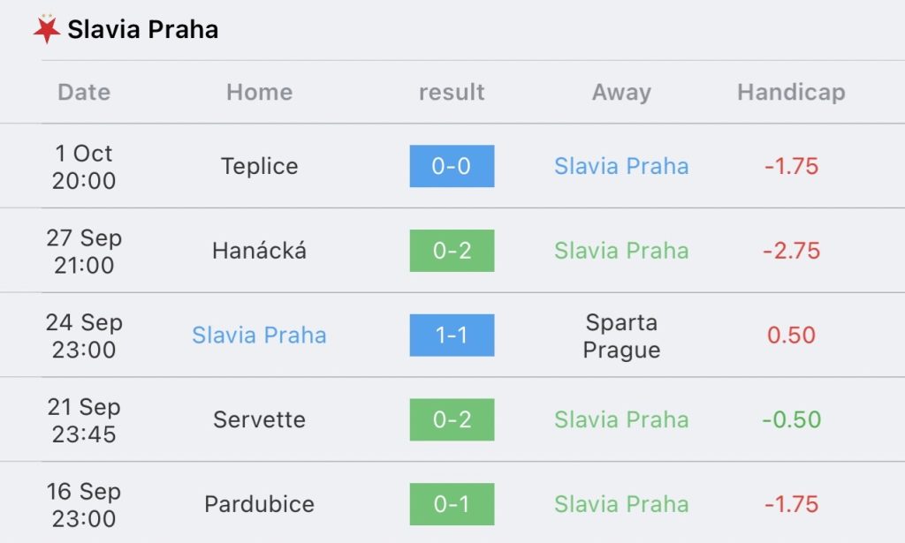Sort by the Handicap column header
The image size is (905, 543).
coord(791,92)
